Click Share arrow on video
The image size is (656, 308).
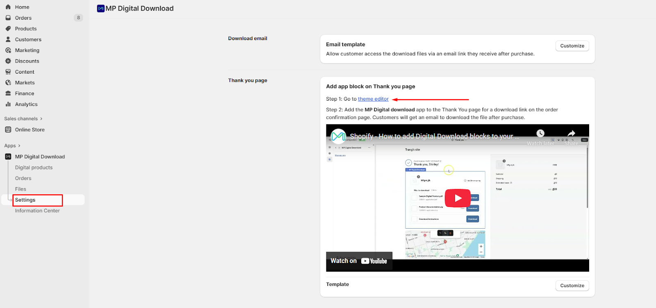571,134
